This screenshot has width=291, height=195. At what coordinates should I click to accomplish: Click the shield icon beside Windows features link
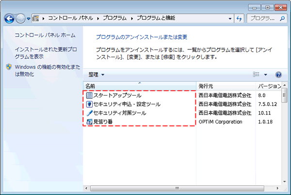coord(9,67)
